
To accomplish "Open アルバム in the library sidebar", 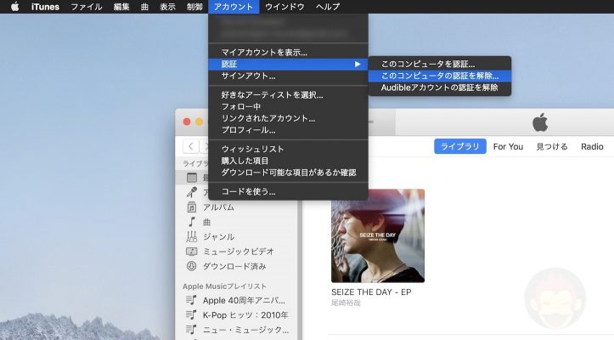I will click(x=218, y=207).
